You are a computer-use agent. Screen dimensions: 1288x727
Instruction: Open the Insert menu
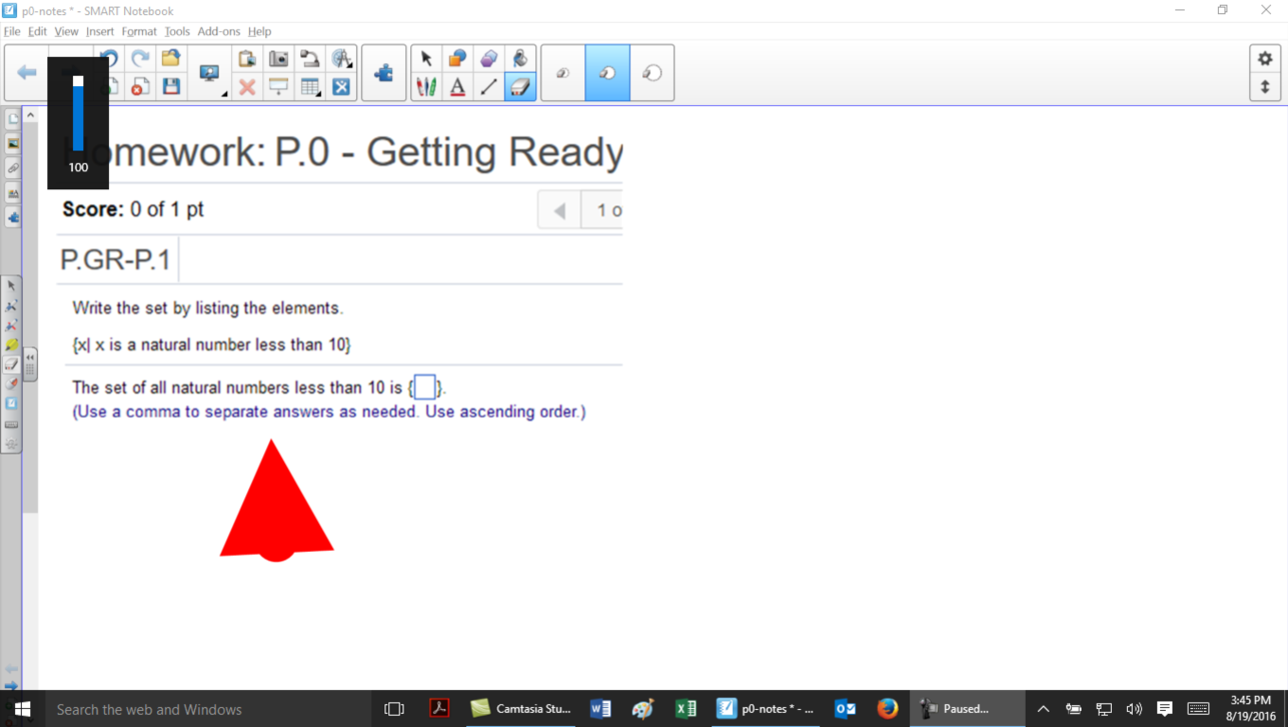pyautogui.click(x=99, y=31)
